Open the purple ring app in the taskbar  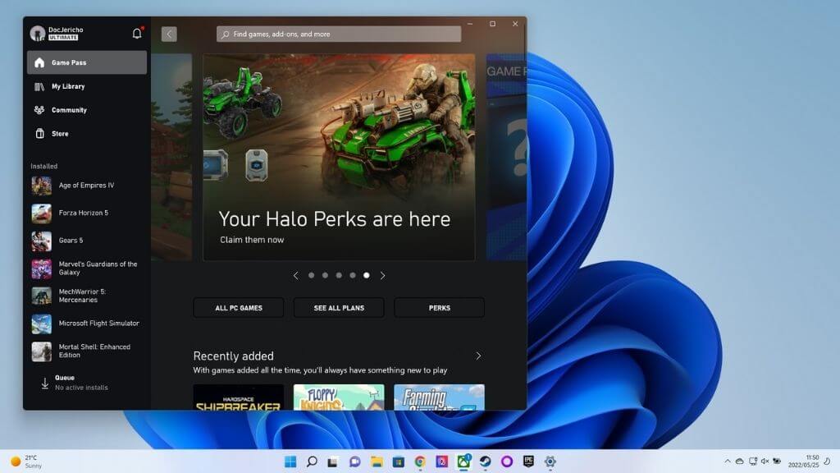[507, 462]
